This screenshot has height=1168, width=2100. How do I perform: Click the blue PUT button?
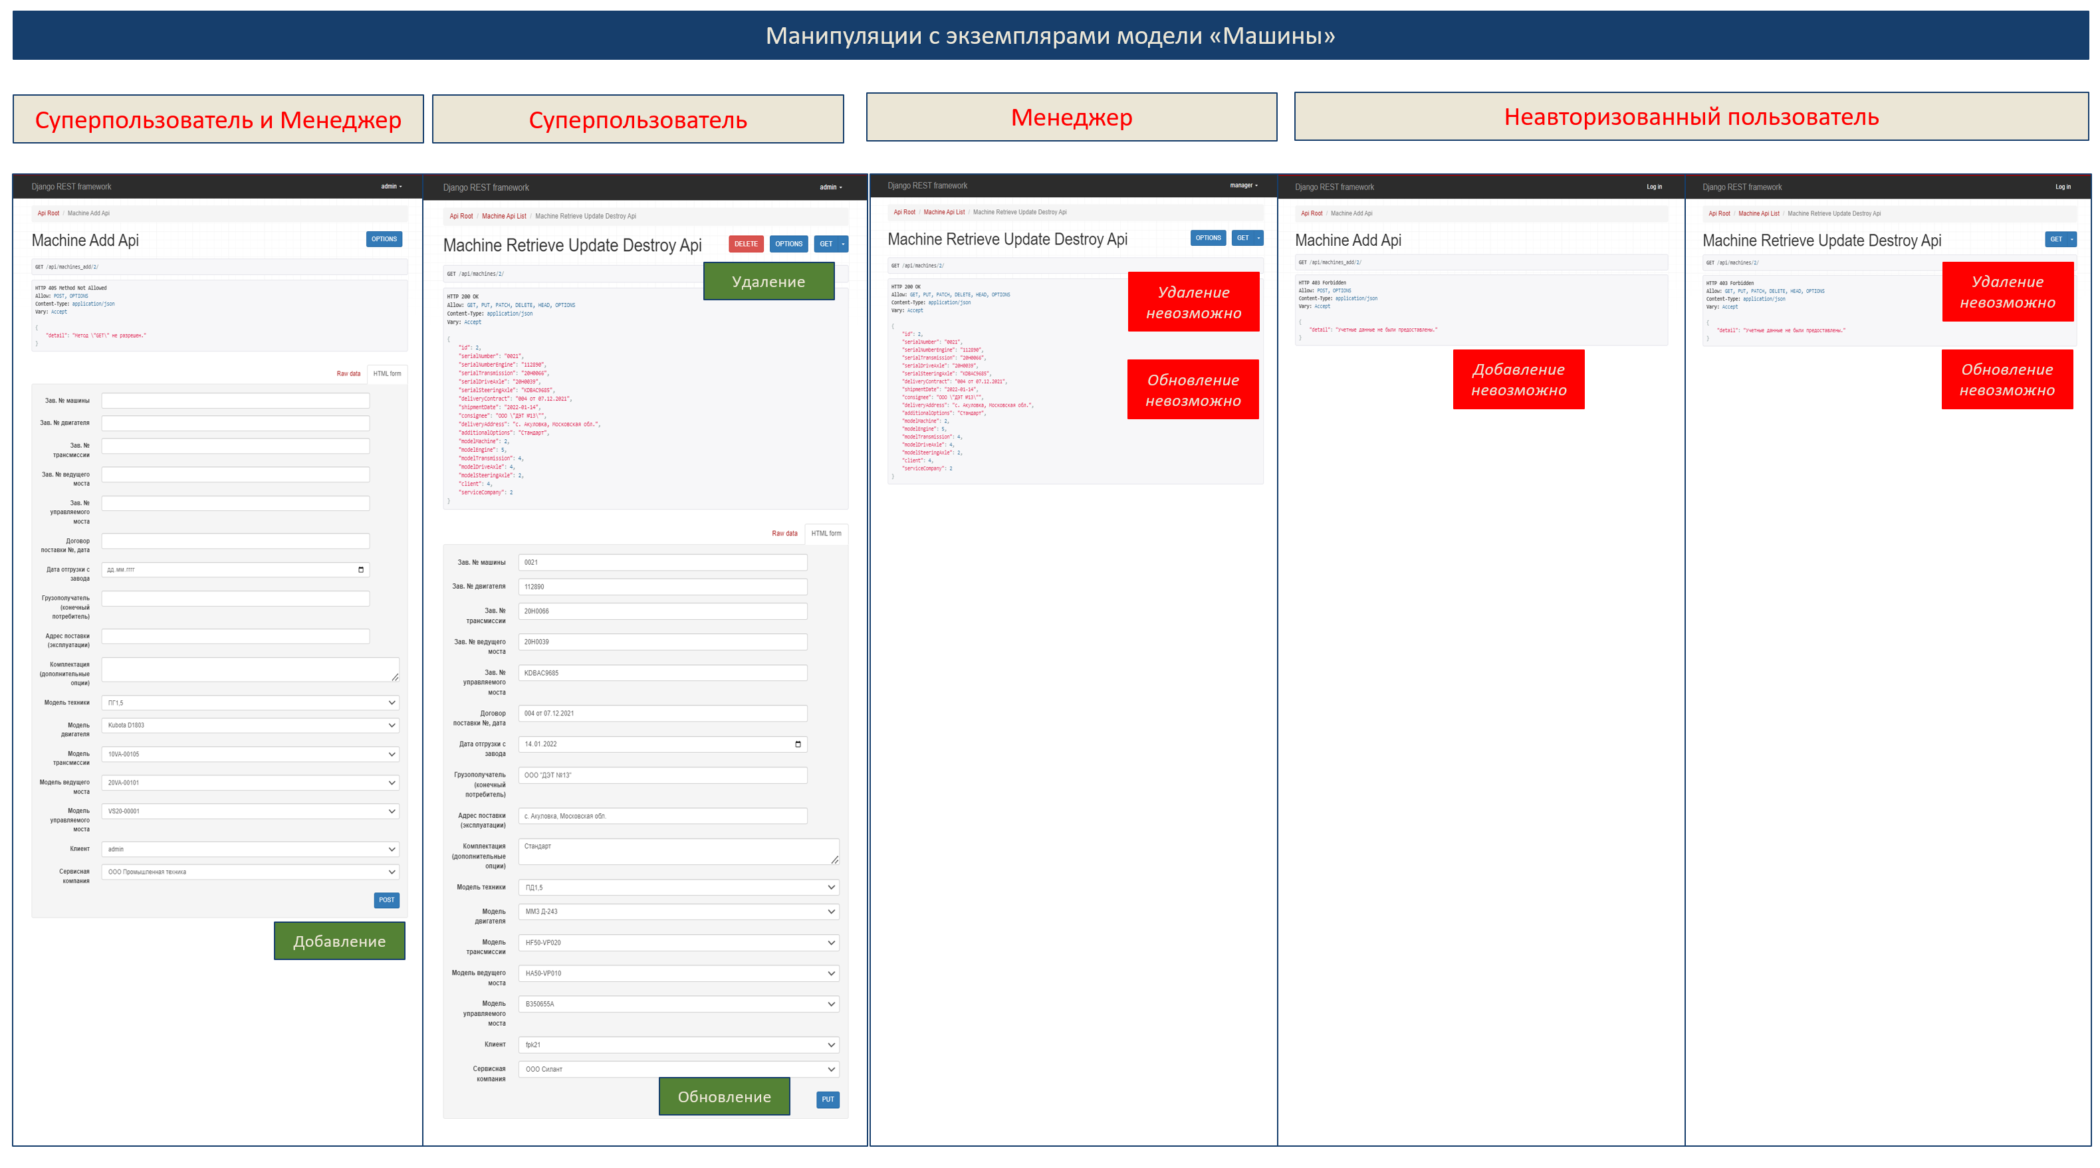828,1099
